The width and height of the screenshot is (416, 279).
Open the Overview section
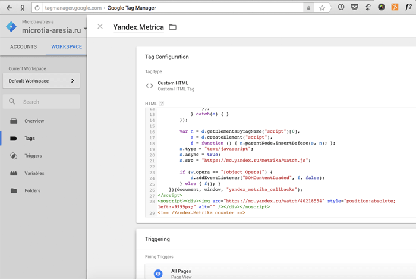pyautogui.click(x=34, y=121)
